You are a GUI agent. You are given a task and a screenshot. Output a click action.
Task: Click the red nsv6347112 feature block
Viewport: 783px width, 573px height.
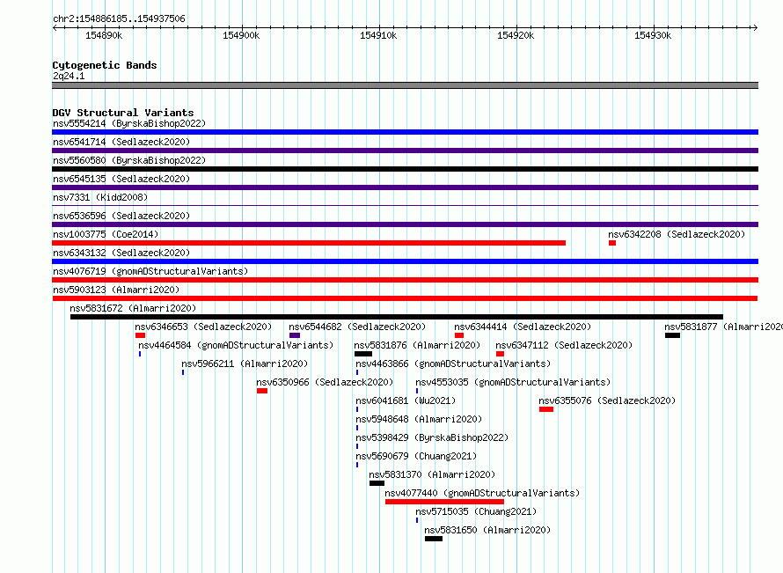(x=500, y=354)
